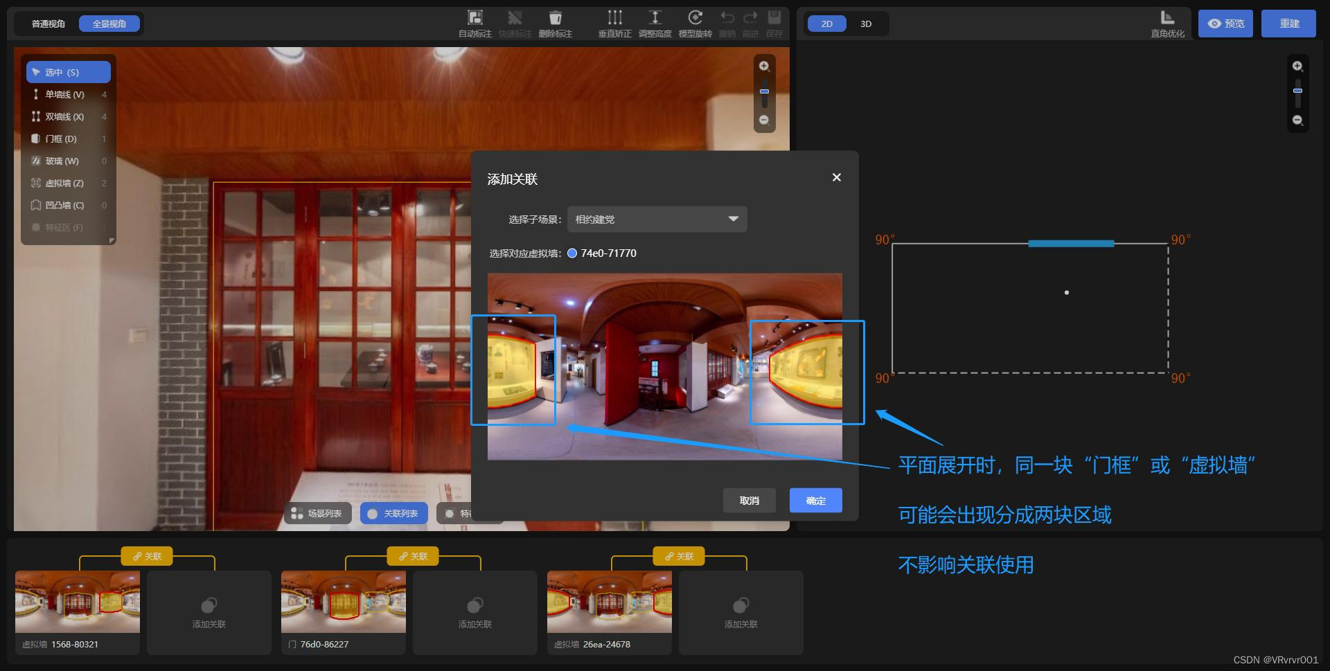Open the 关联列表 association list tab
The height and width of the screenshot is (671, 1330).
pyautogui.click(x=393, y=513)
